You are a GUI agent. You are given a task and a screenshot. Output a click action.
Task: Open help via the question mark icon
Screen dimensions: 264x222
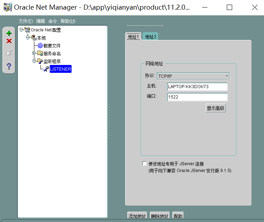(x=9, y=66)
